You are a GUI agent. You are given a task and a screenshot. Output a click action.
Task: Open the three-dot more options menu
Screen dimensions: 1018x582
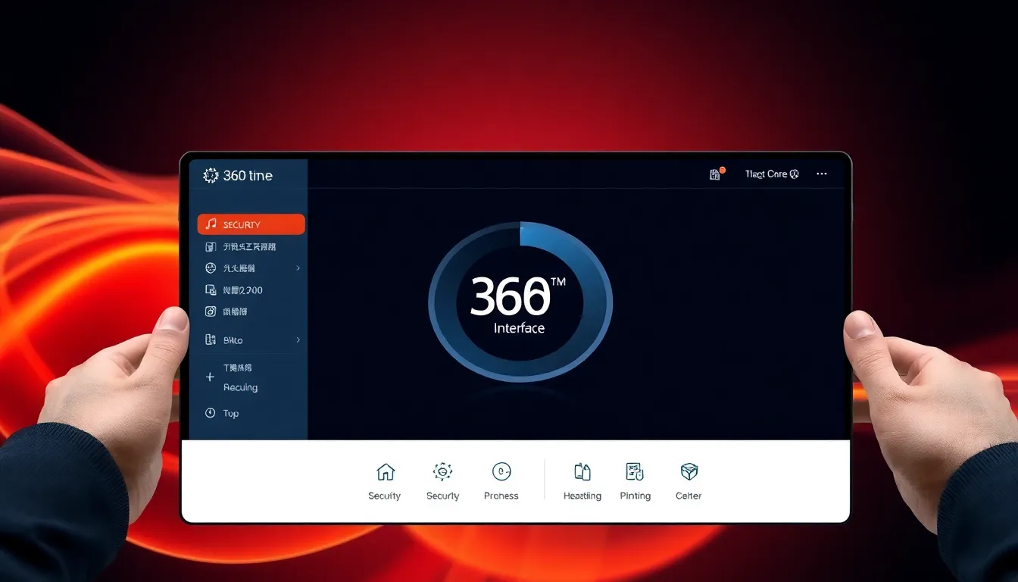[x=822, y=174]
